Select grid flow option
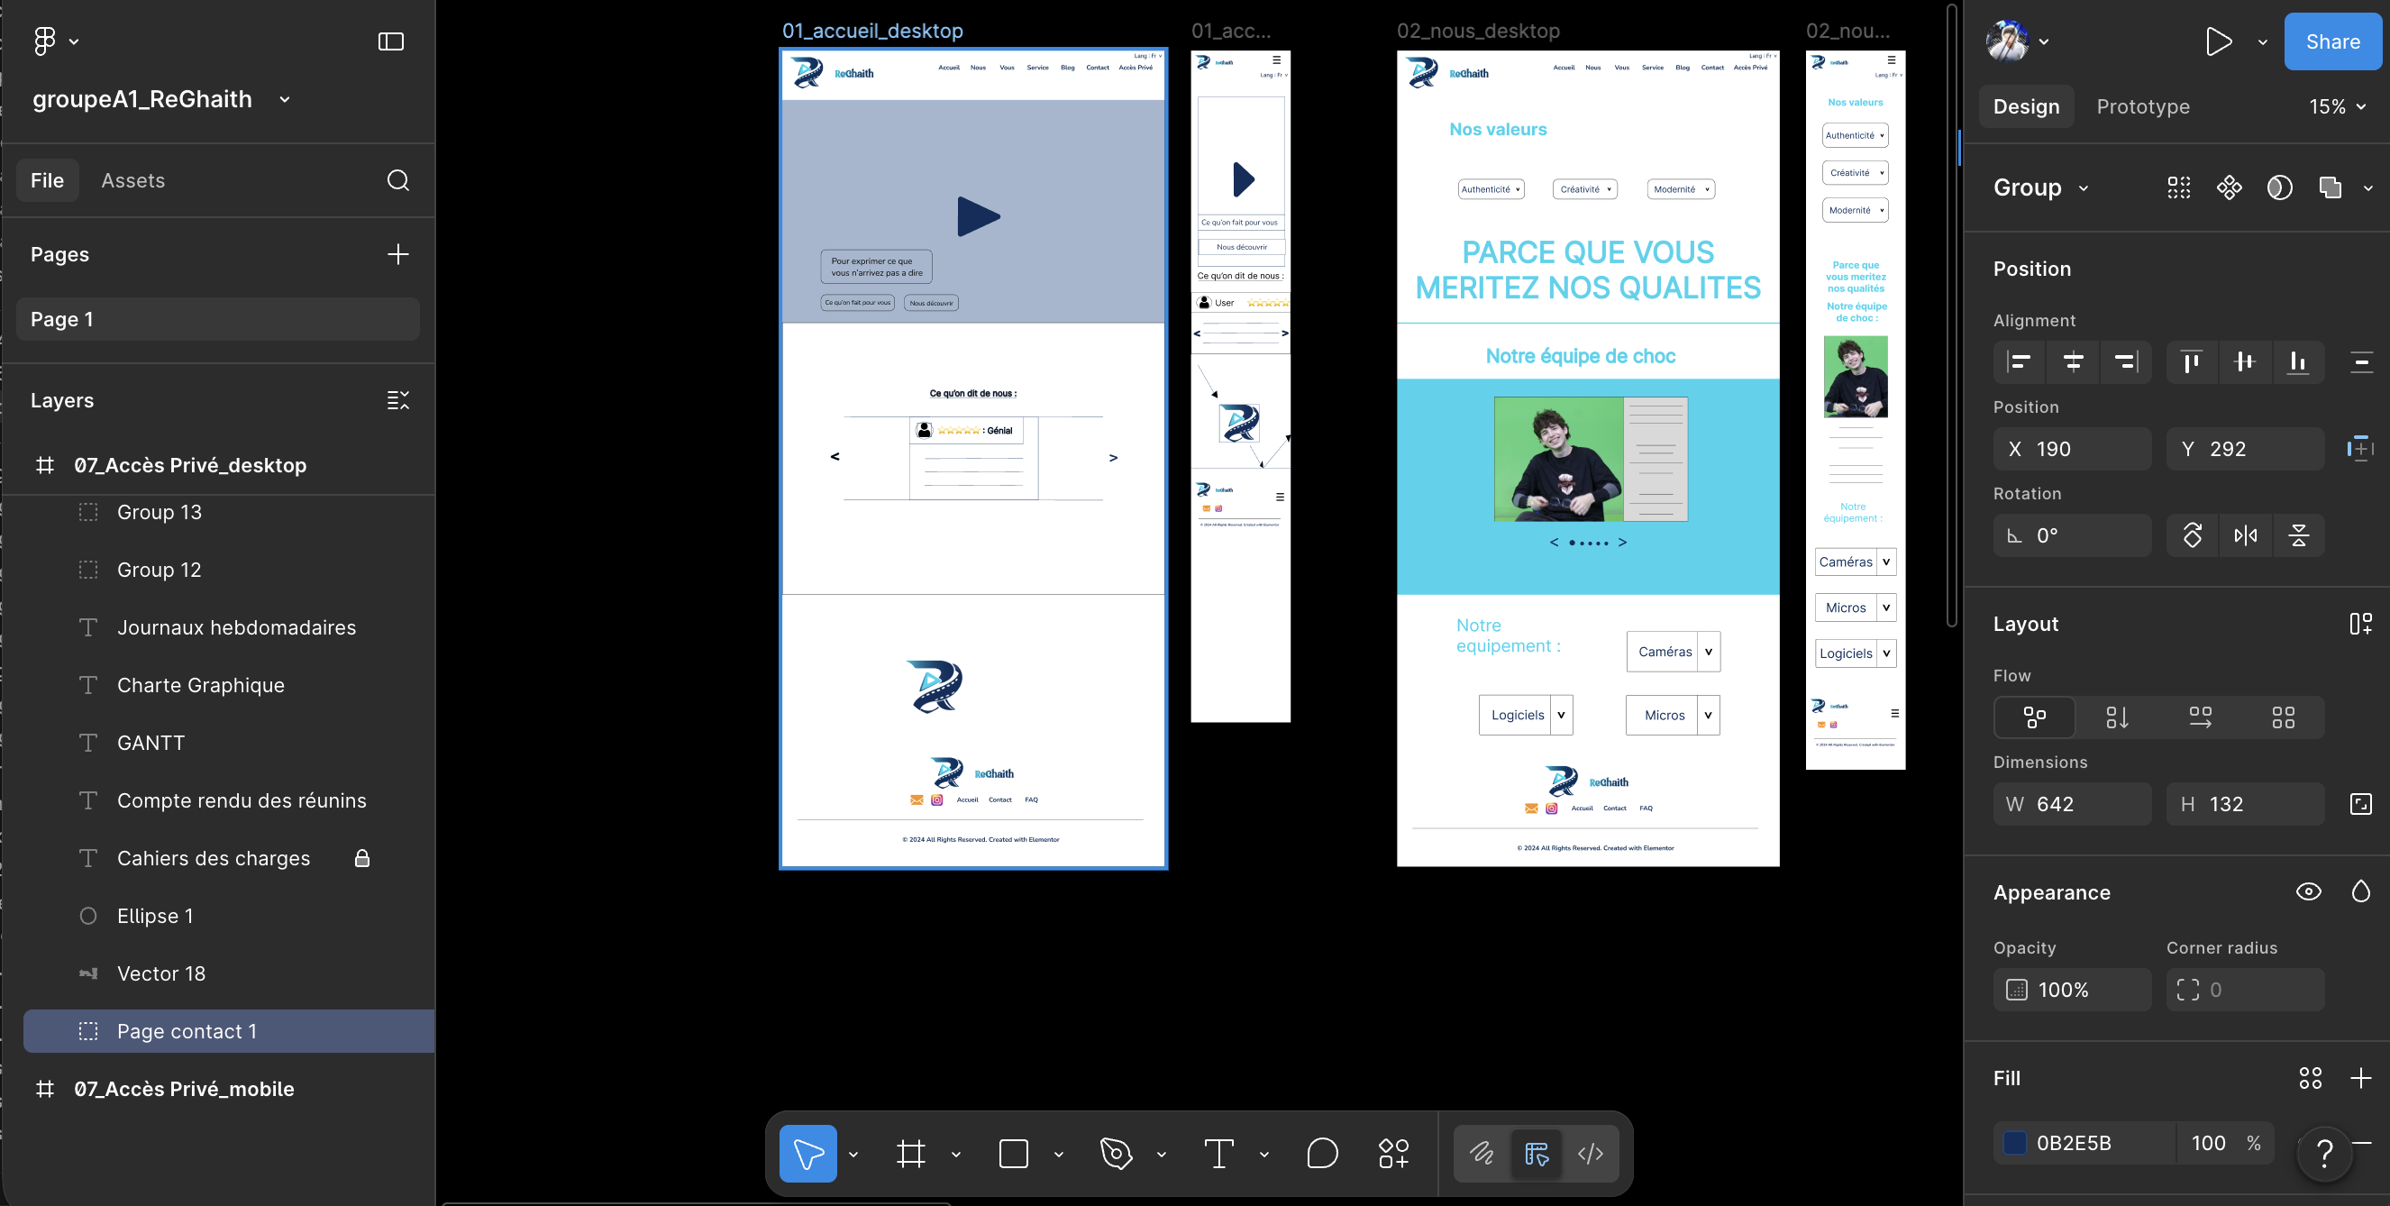2390x1206 pixels. (2283, 717)
